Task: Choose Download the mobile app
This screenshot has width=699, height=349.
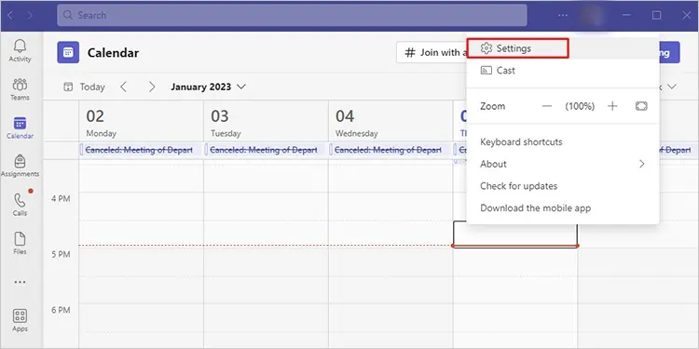Action: coord(563,208)
